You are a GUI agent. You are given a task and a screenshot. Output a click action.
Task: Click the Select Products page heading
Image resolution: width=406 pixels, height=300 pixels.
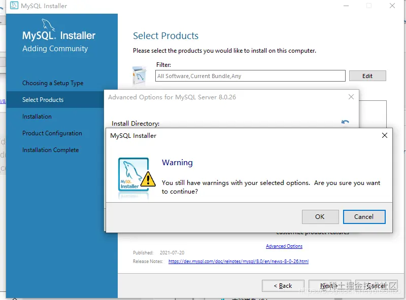[166, 35]
